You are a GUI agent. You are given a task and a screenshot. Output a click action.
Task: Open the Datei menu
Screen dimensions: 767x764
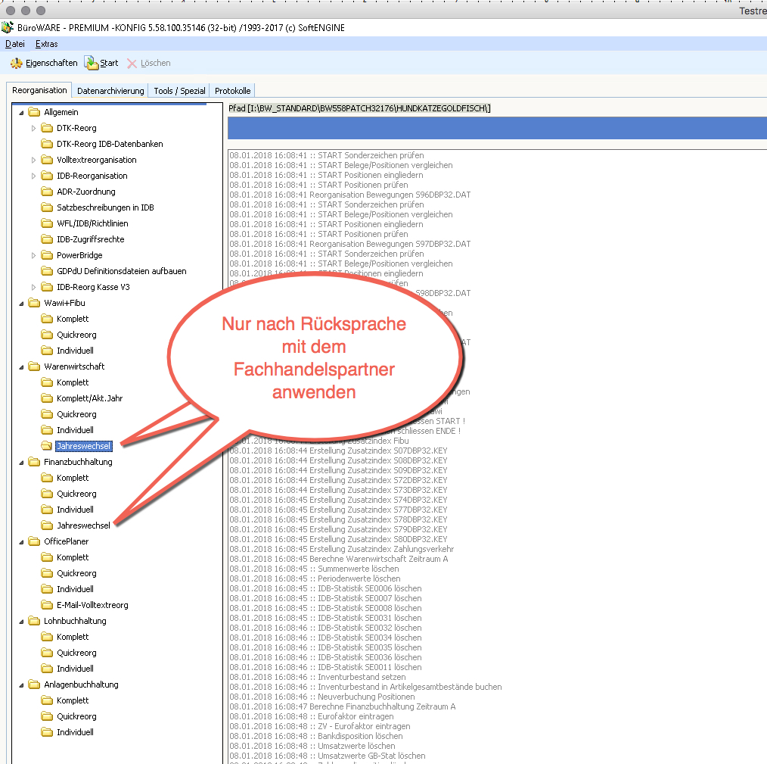pos(15,44)
